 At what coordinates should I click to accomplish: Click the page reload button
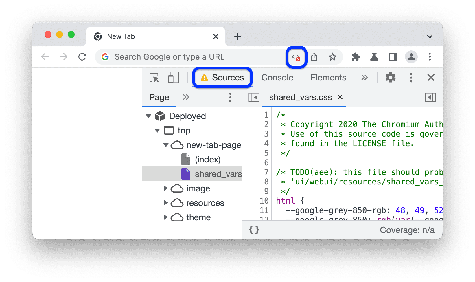point(82,57)
